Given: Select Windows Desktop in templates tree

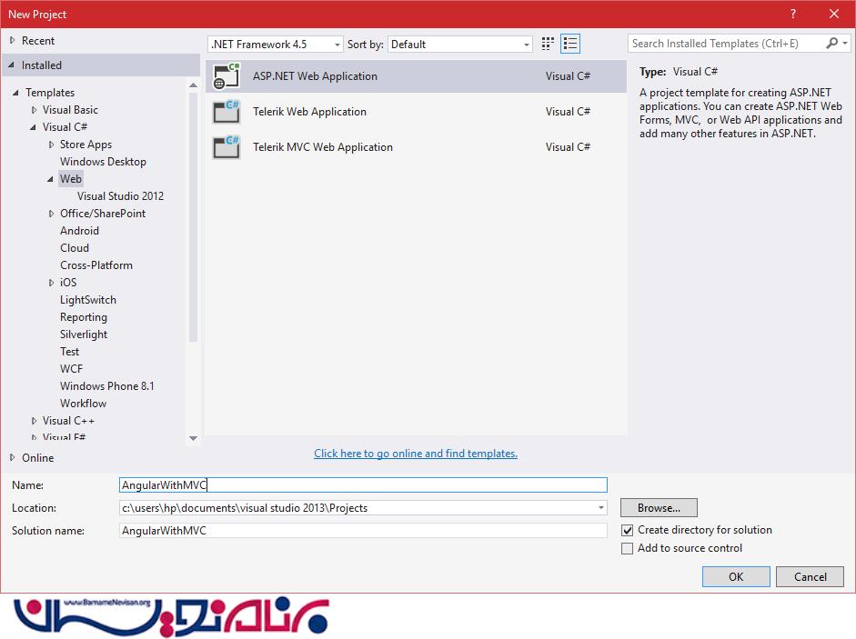Looking at the screenshot, I should pos(103,162).
